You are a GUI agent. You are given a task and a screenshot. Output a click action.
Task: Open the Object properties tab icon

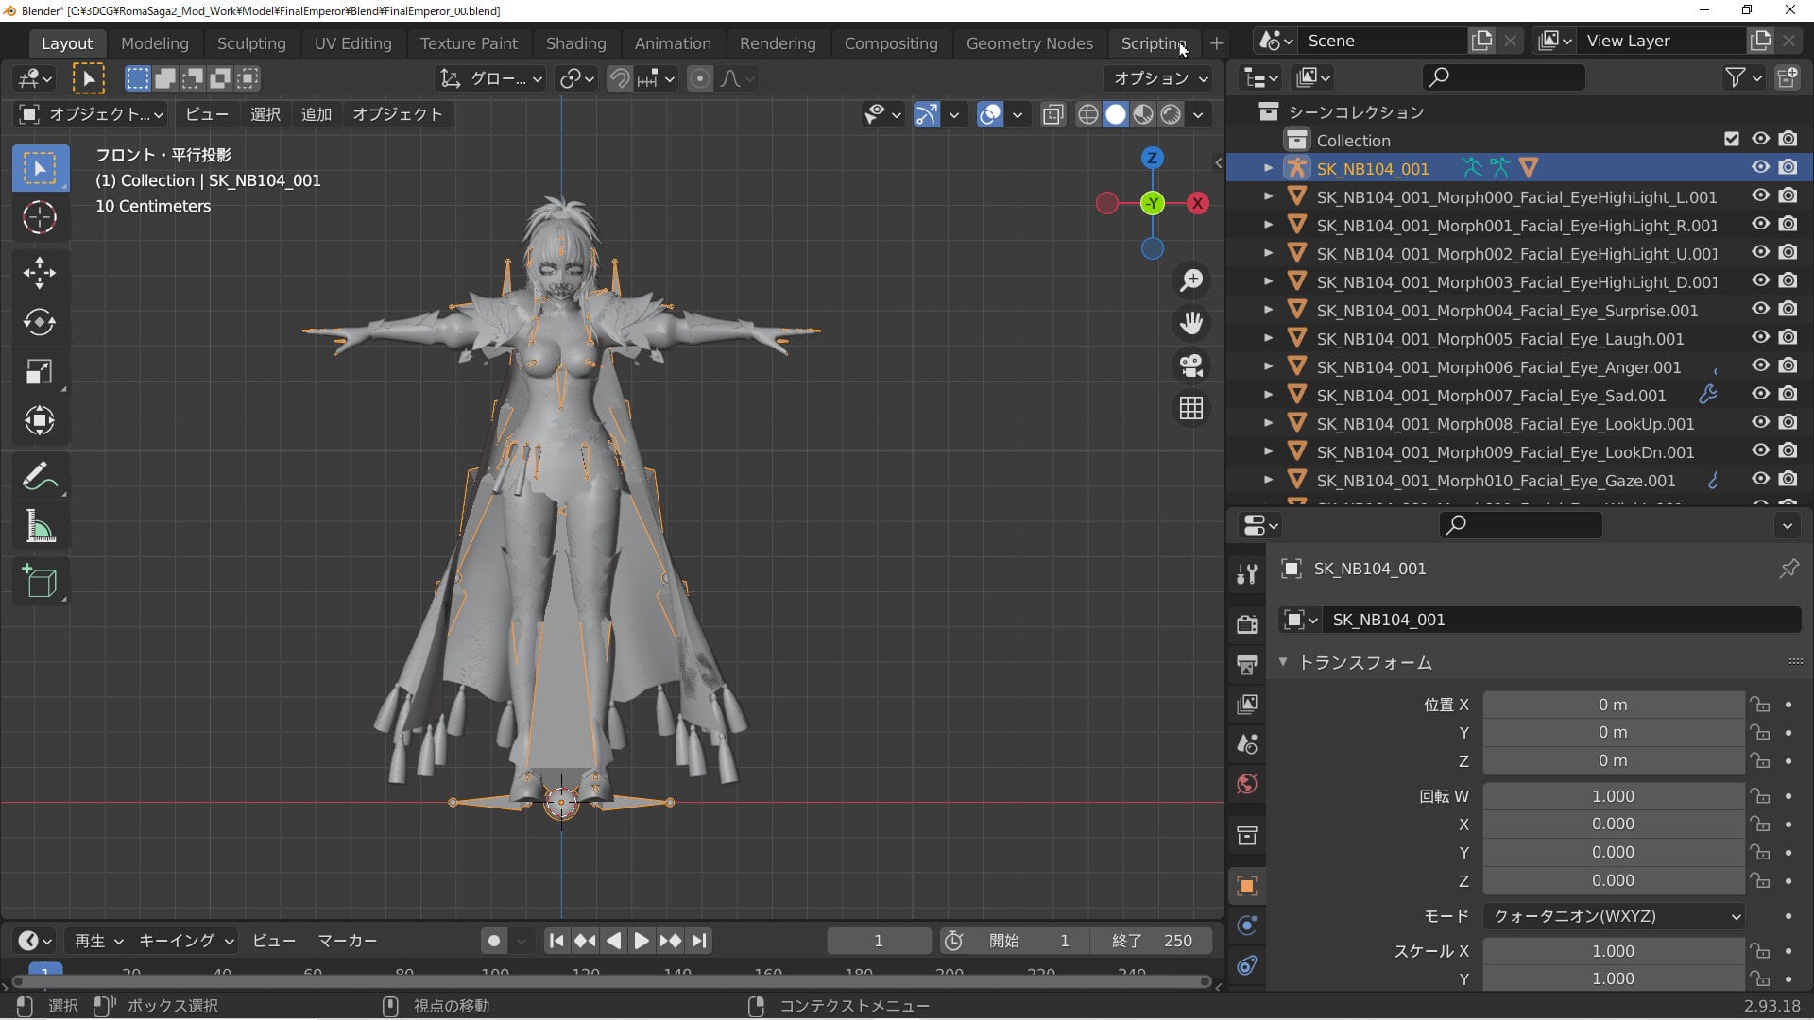click(1247, 885)
